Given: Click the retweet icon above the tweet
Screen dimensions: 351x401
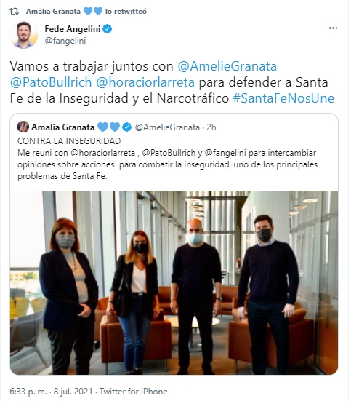Looking at the screenshot, I should click(x=14, y=12).
